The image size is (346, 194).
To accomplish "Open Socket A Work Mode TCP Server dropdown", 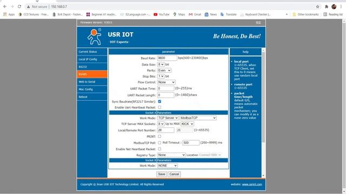I will [168, 118].
